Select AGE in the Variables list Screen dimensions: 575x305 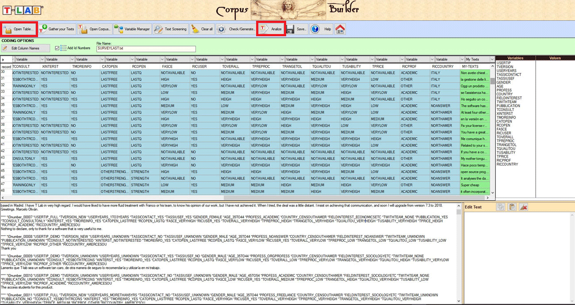coord(500,87)
